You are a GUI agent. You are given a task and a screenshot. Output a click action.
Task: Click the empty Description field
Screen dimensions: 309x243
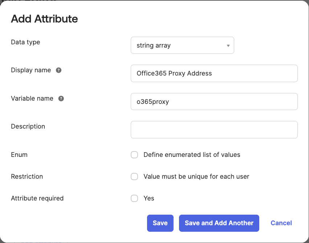tap(214, 130)
